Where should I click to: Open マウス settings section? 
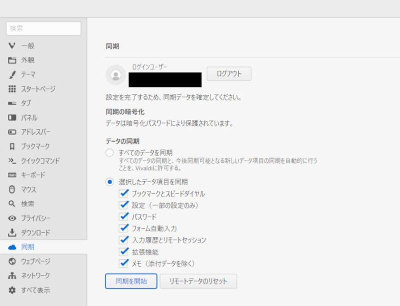(43, 189)
